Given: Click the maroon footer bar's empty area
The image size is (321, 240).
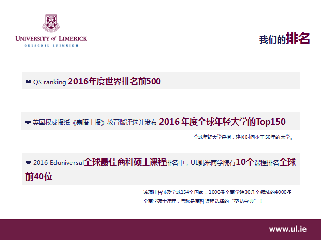Looking at the screenshot, I should (129, 229).
